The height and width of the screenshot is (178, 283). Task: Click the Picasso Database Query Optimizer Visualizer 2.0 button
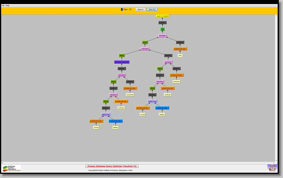coord(112,166)
